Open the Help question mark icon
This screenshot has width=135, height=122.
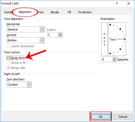(x=117, y=3)
